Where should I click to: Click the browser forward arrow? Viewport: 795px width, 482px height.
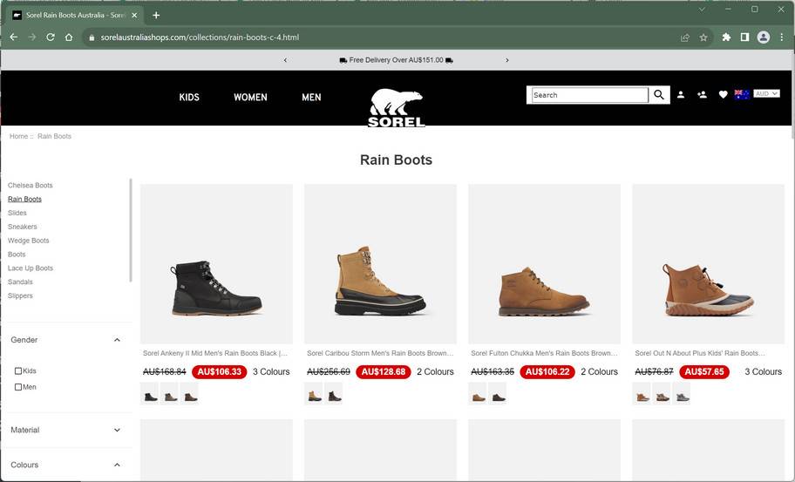tap(32, 37)
